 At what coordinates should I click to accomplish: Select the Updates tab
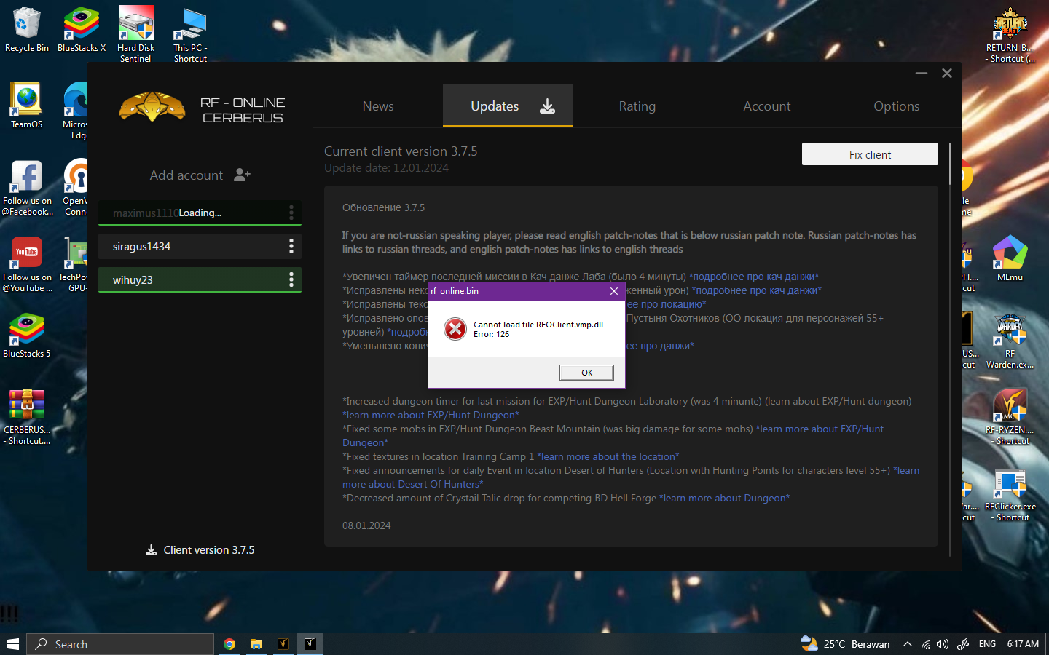[508, 106]
